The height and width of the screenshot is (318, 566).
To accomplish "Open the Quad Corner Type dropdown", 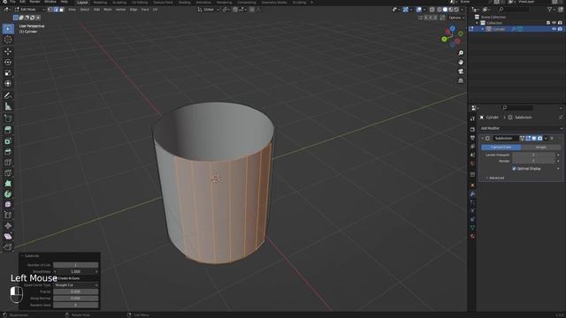I will (76, 285).
